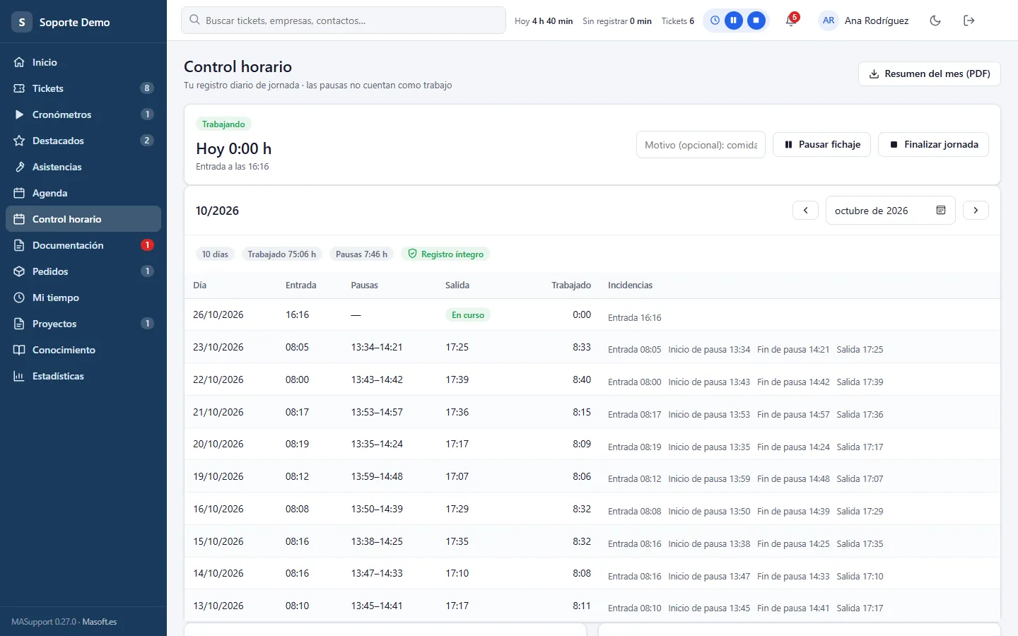Image resolution: width=1018 pixels, height=636 pixels.
Task: Focus the search tickets field
Action: click(344, 20)
